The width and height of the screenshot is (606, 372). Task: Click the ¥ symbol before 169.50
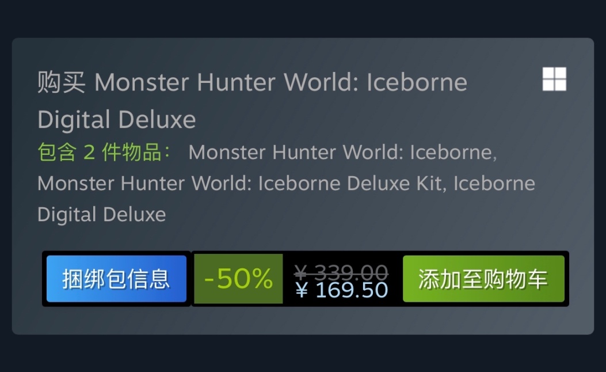coord(302,290)
